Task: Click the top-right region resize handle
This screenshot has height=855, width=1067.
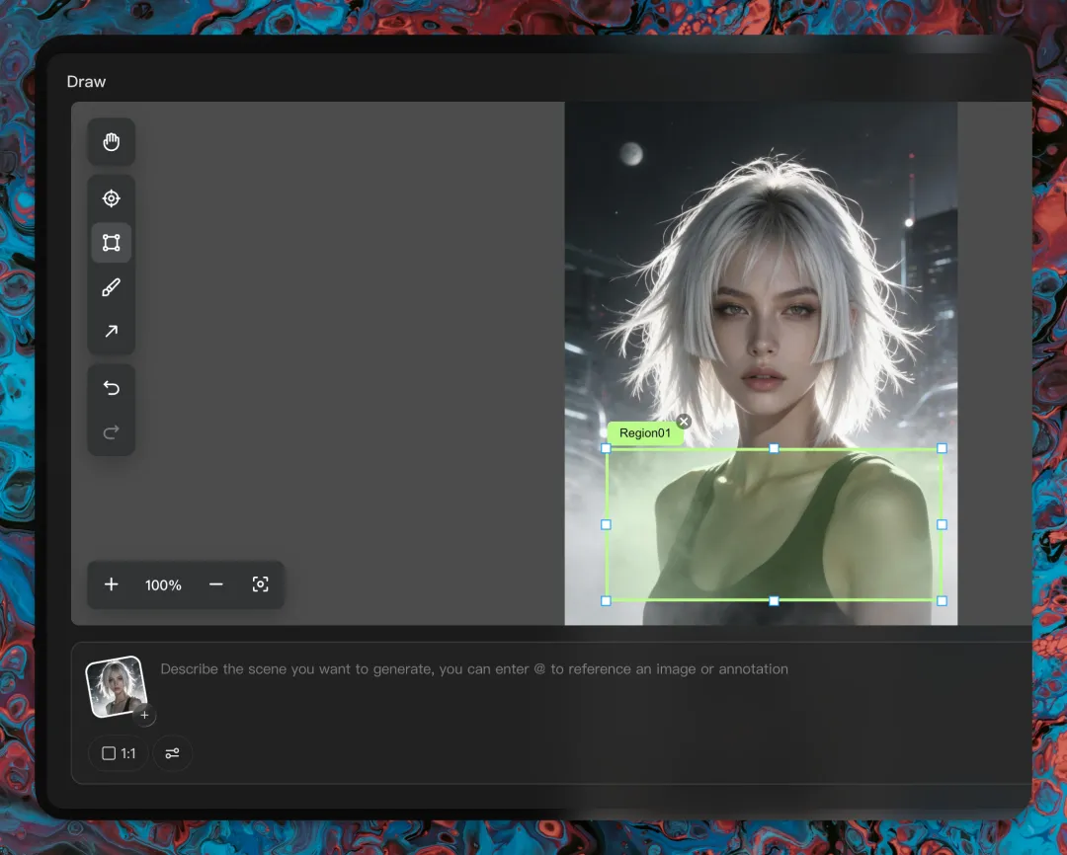Action: [x=942, y=448]
